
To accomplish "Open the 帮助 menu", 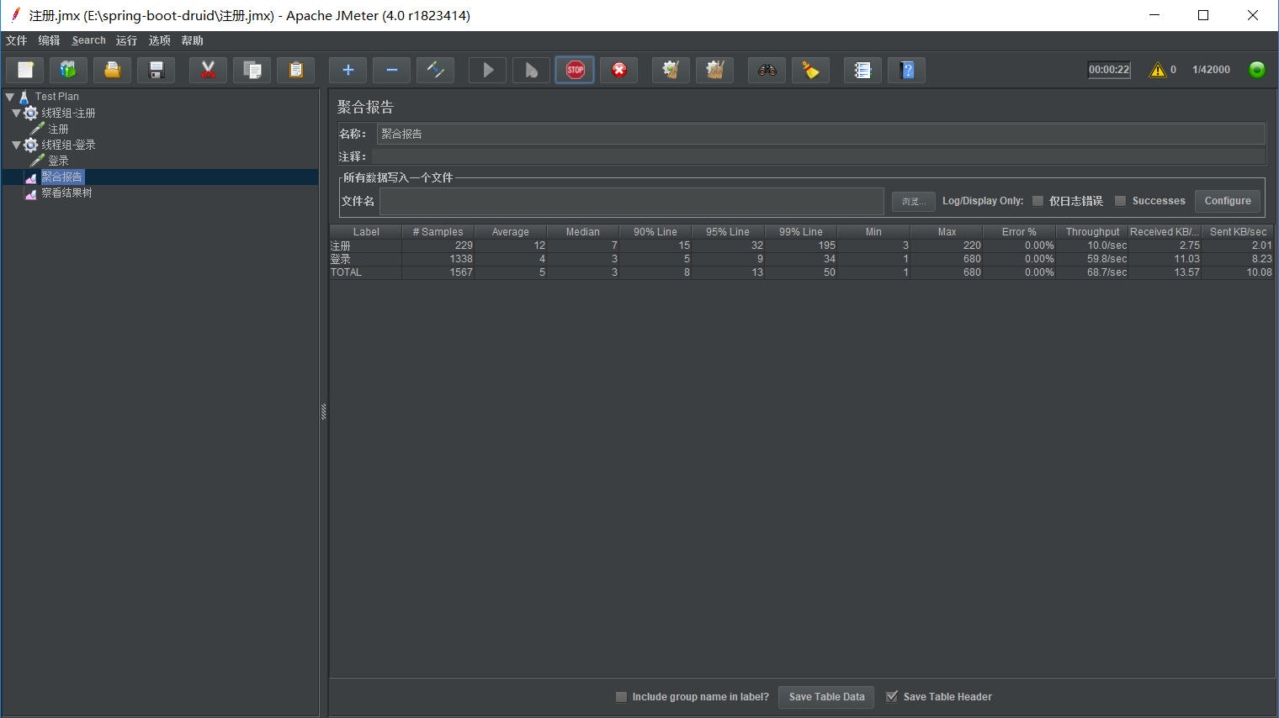I will [x=193, y=40].
